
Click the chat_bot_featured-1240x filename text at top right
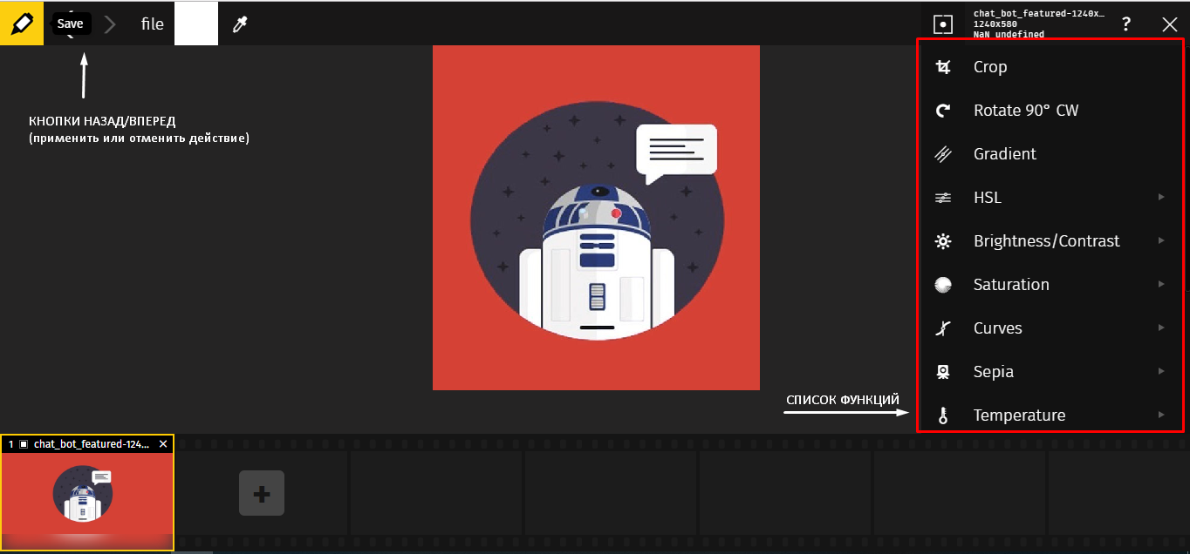[1039, 14]
